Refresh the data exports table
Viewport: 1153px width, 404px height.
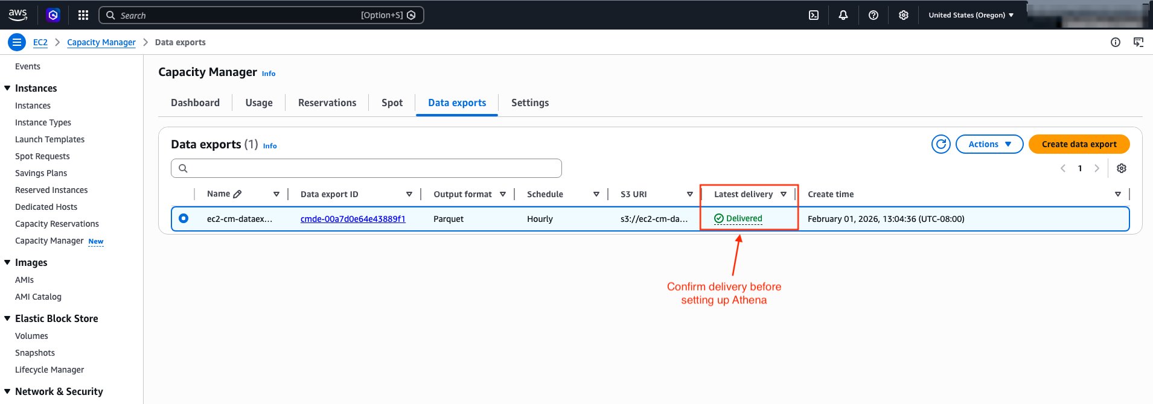941,144
